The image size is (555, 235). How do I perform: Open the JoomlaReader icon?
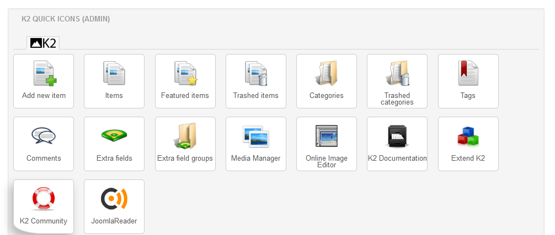tap(114, 207)
